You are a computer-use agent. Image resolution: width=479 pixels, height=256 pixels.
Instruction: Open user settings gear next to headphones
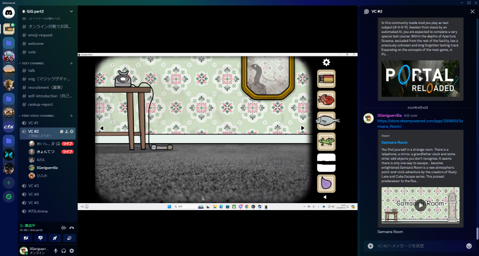point(72,251)
